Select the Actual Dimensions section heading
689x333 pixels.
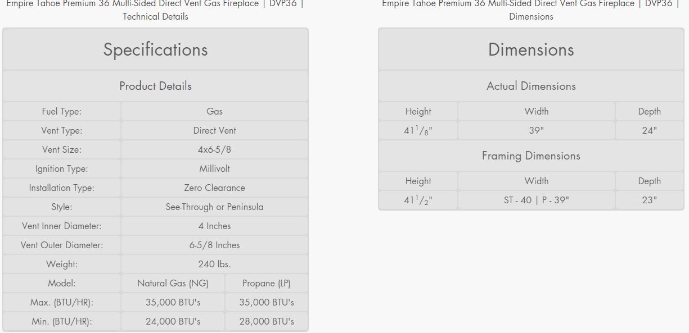[x=531, y=86]
